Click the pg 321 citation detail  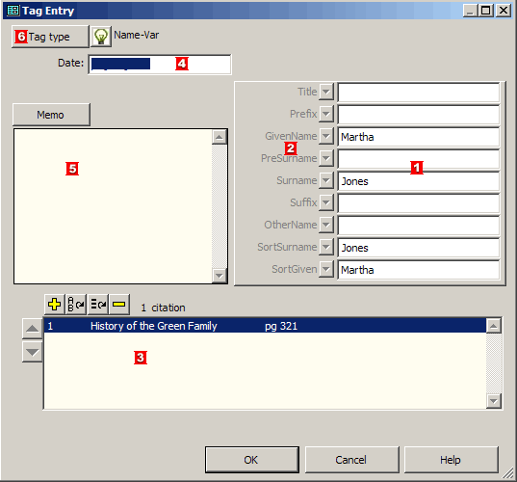click(281, 326)
